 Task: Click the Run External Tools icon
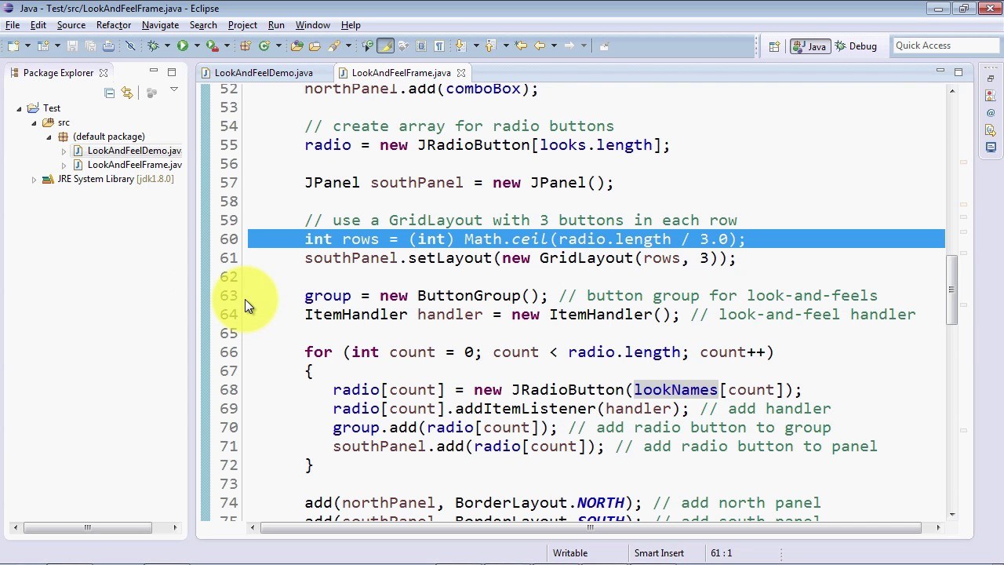(x=212, y=46)
